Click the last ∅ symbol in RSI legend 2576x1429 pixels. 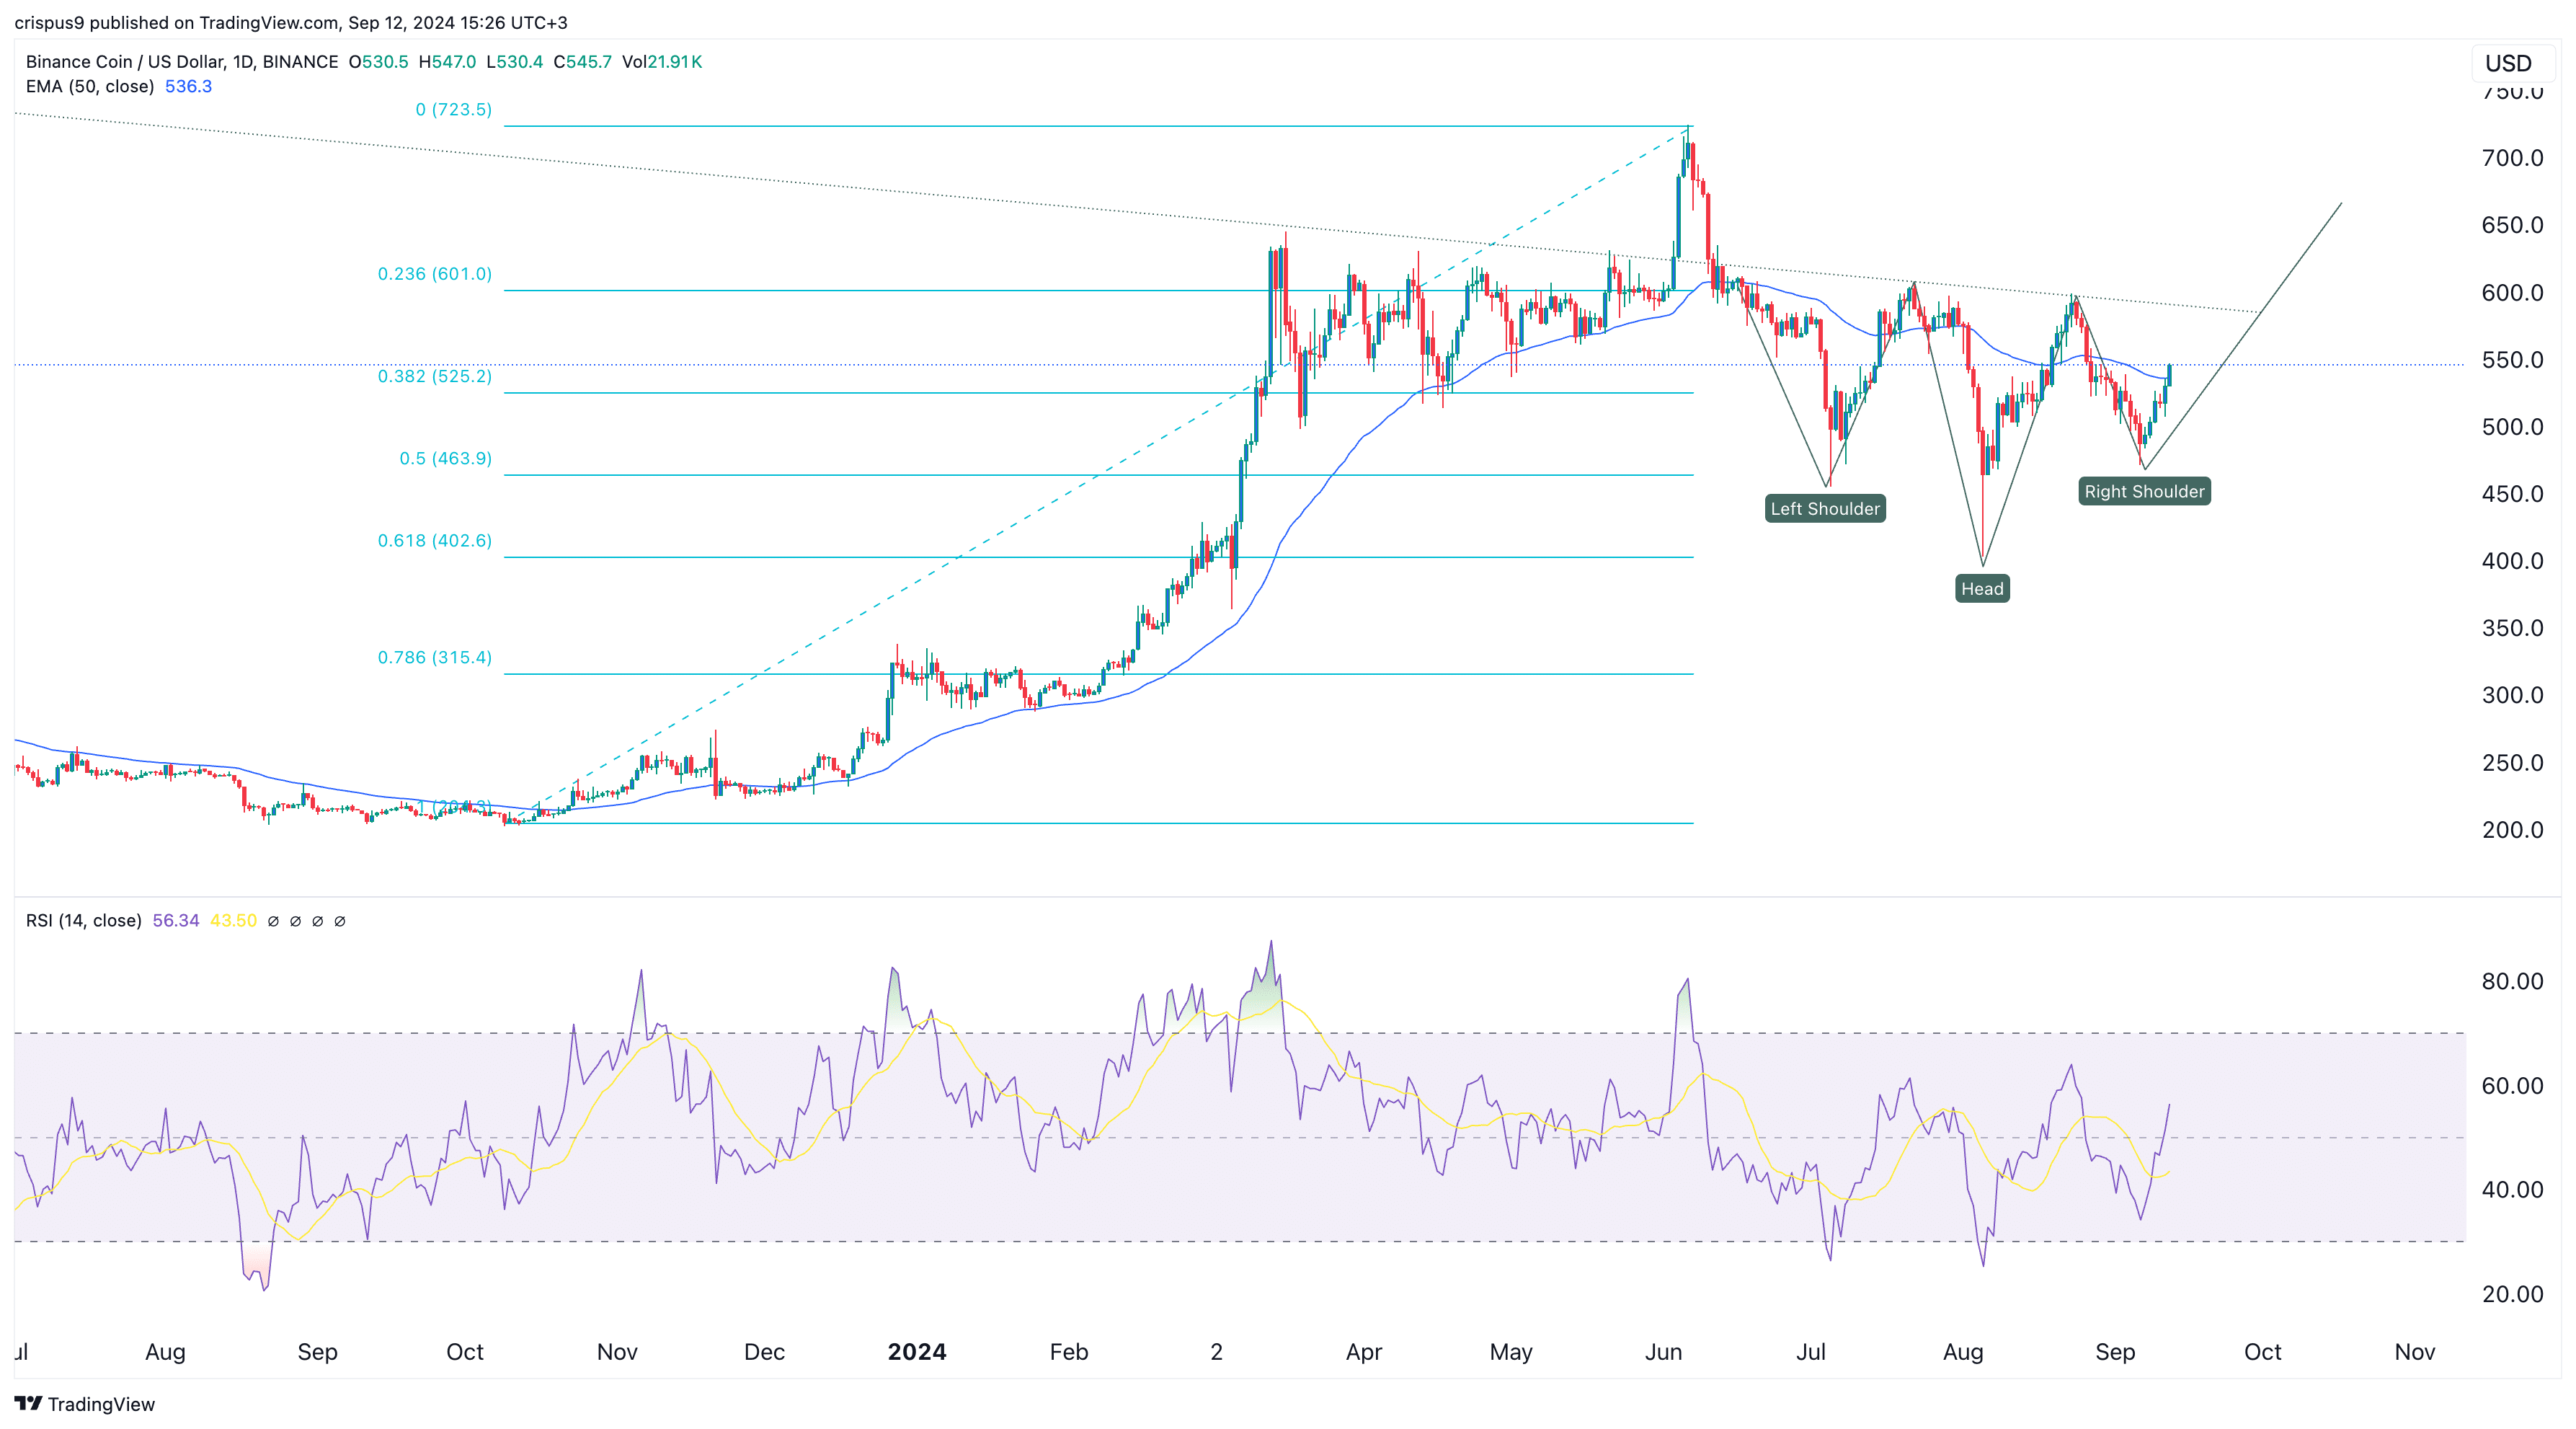[339, 921]
